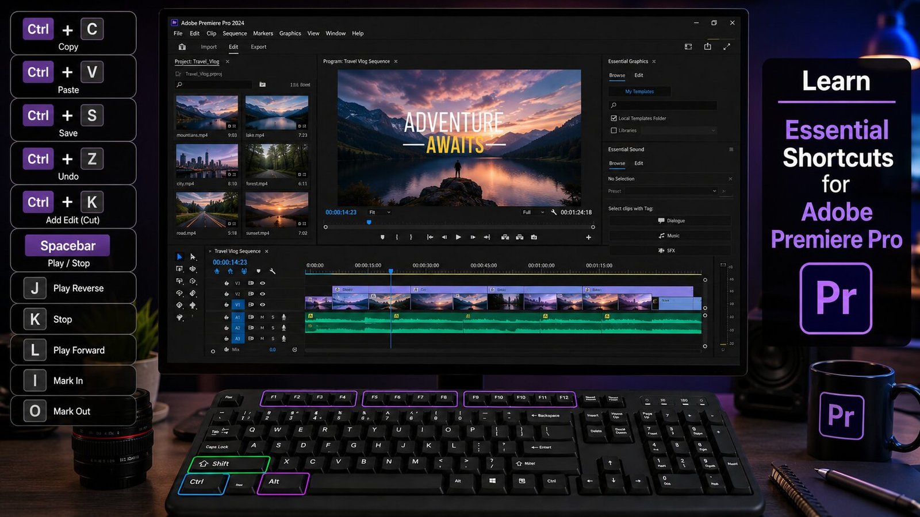Solo audio track A1
This screenshot has height=517, width=920.
[x=273, y=317]
